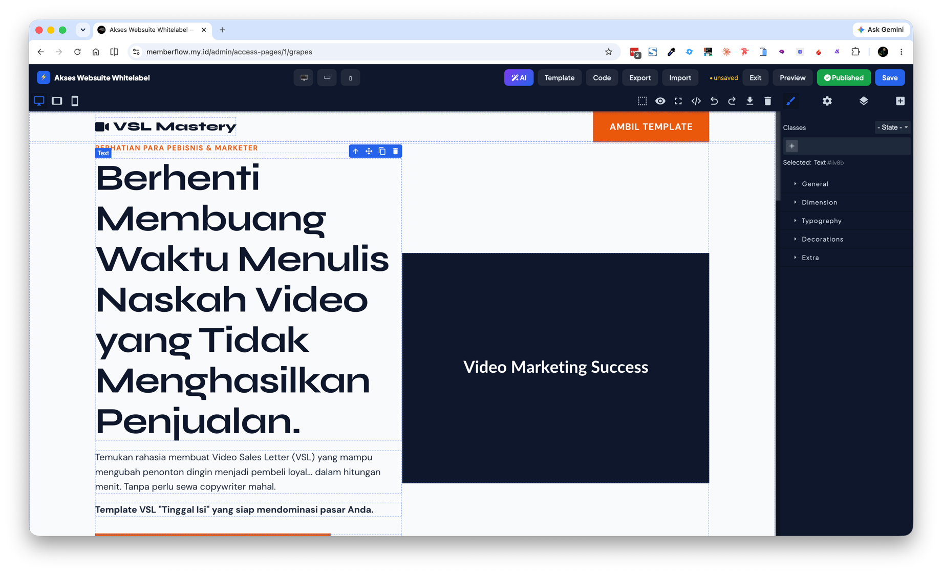942x574 pixels.
Task: Select parent of the selected Text component
Action: click(x=355, y=151)
